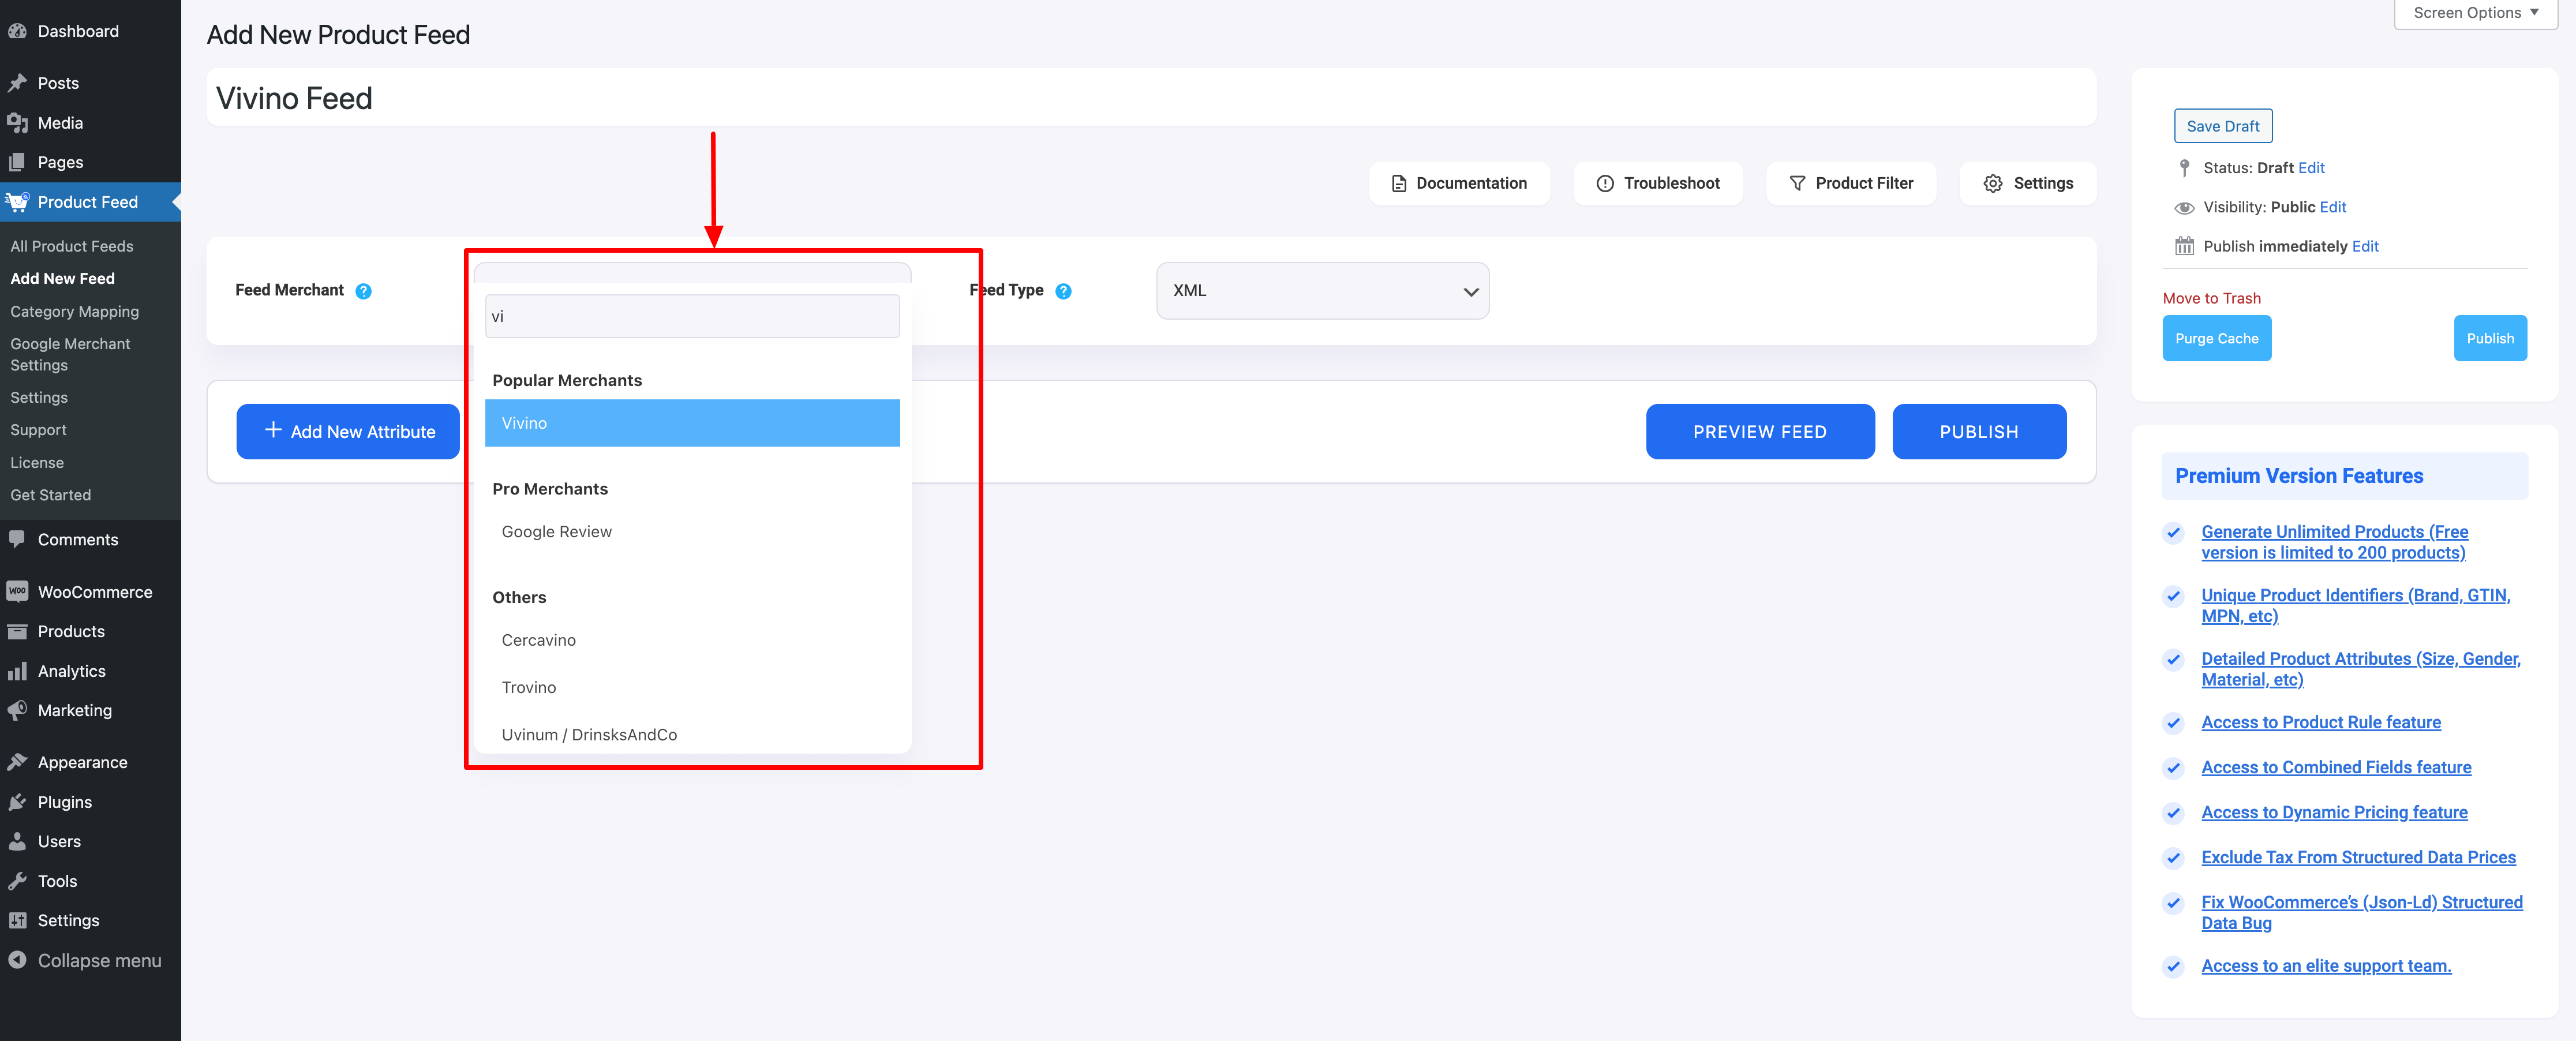Open Access to Product Rule feature link
2576x1041 pixels.
coord(2320,723)
